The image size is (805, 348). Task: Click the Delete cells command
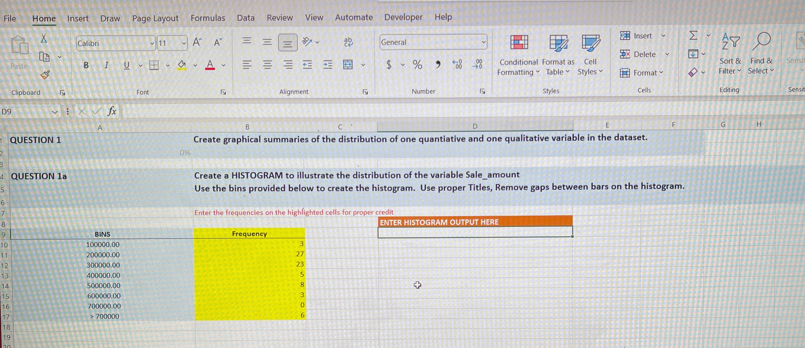(x=644, y=54)
